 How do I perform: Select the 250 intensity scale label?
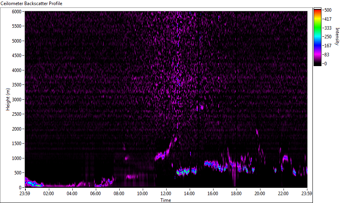328,37
